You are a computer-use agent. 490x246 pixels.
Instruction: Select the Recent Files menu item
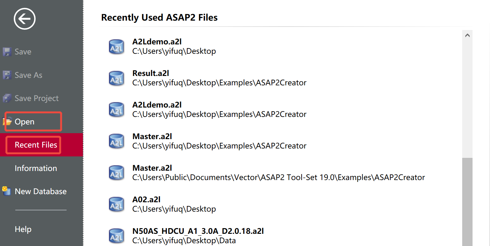point(36,145)
